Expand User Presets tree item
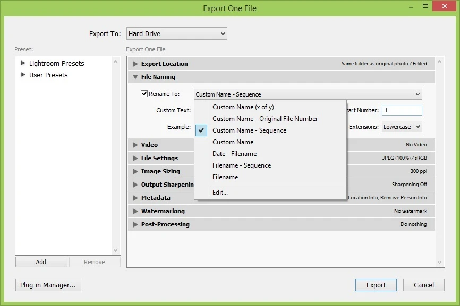The image size is (460, 306). click(23, 75)
